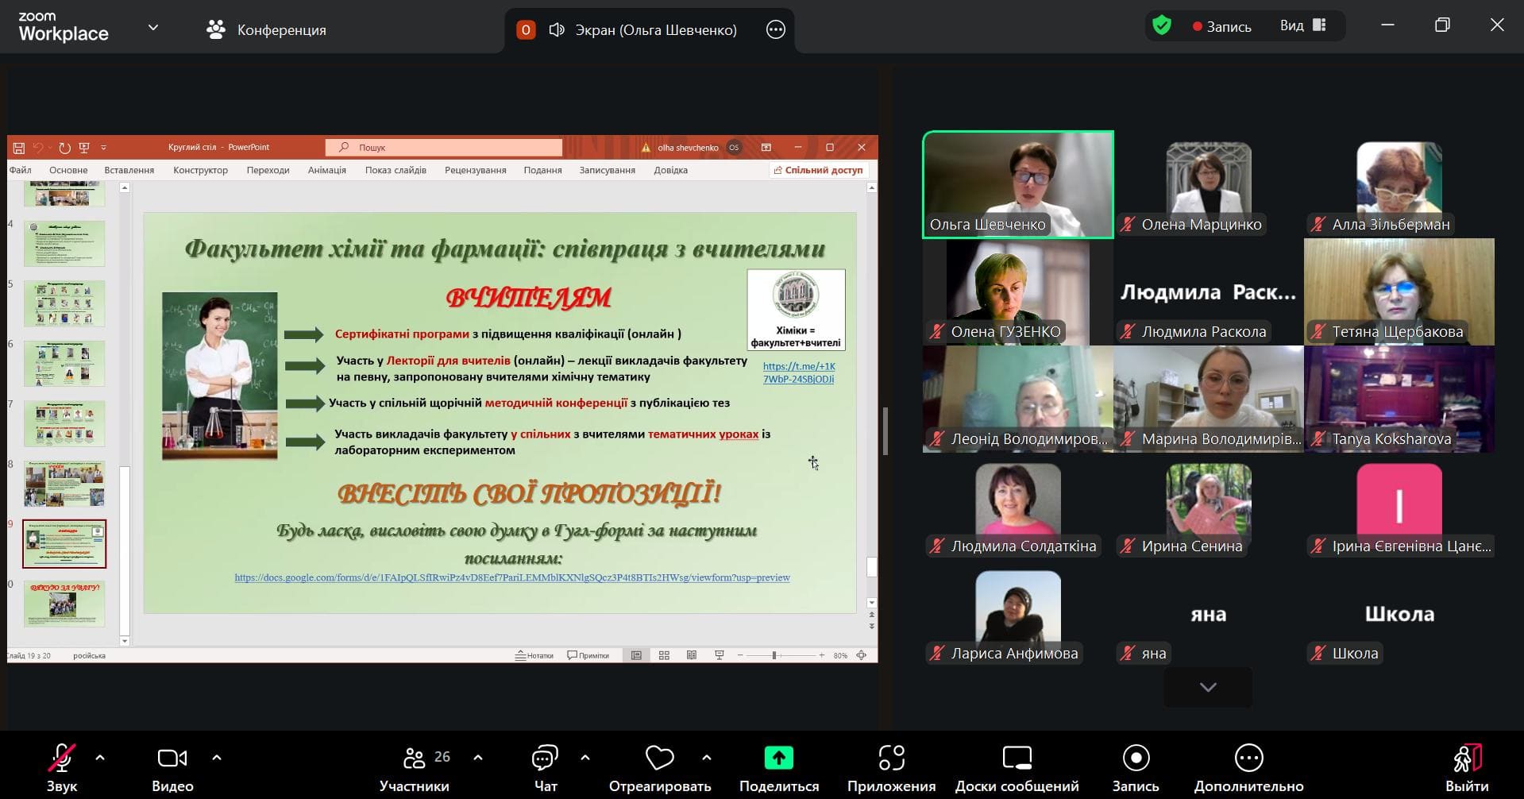The image size is (1524, 799).
Task: Open the Zoom Workplace dropdown menu
Action: coord(153,28)
